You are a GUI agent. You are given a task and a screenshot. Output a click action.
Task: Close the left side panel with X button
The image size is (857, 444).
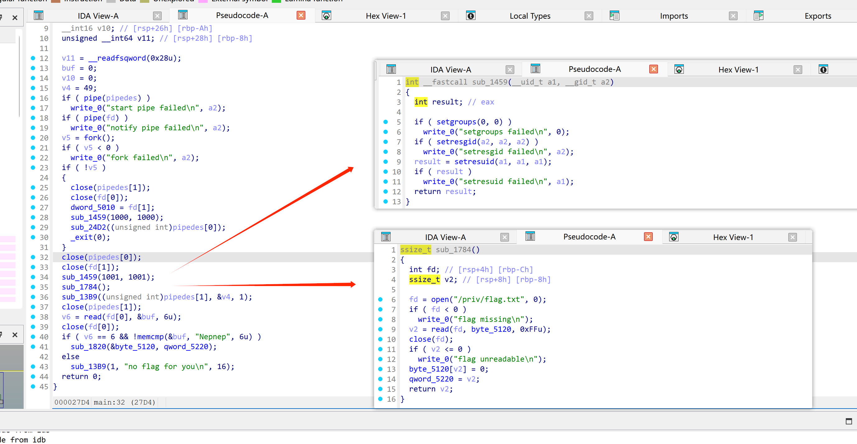tap(15, 18)
